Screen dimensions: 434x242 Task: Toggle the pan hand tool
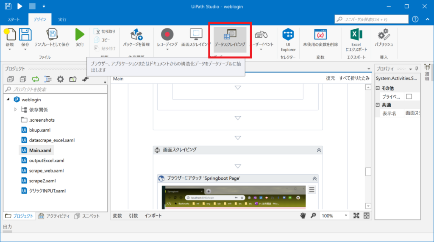(x=303, y=216)
